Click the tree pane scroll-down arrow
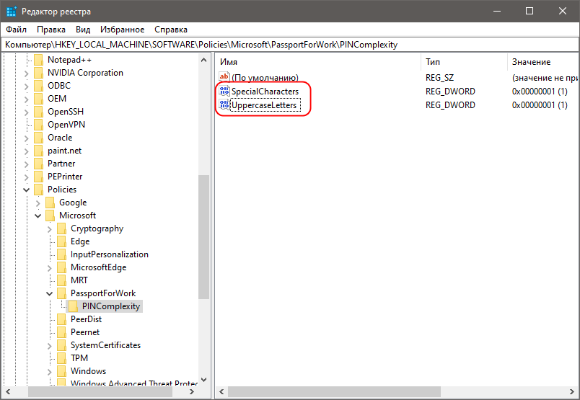 (x=204, y=380)
